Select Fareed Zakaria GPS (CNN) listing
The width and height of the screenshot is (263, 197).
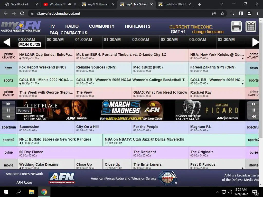pos(217,68)
